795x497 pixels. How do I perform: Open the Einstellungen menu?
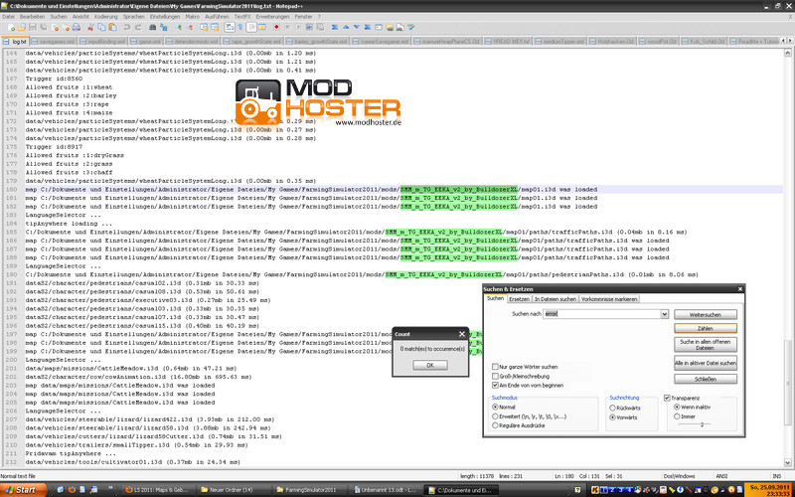[x=165, y=17]
